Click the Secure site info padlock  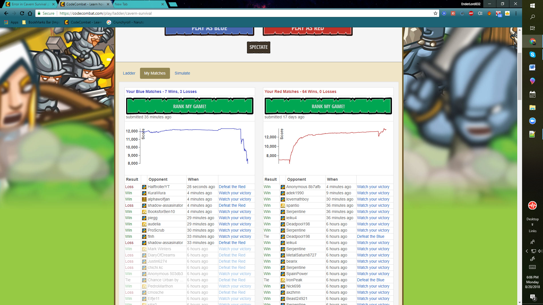[x=39, y=13]
